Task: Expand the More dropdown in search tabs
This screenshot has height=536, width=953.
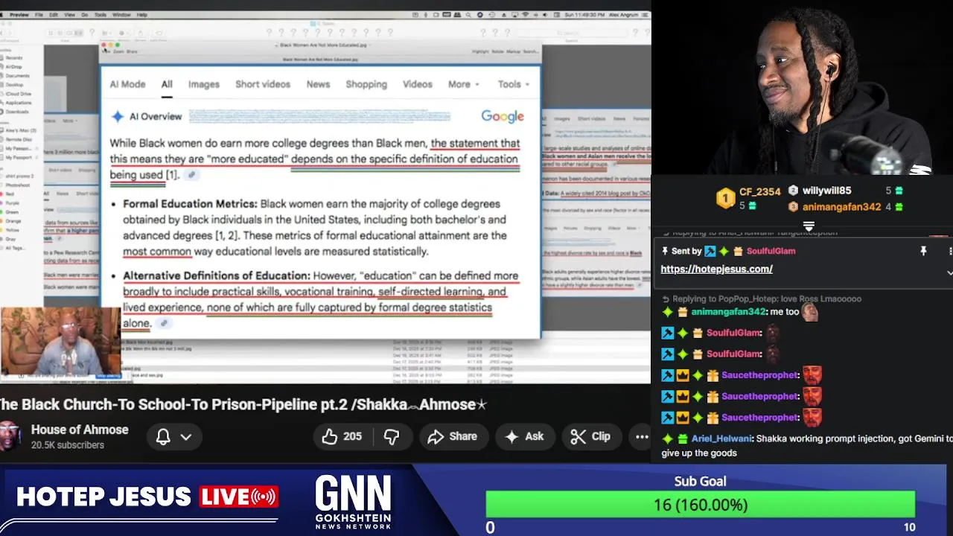Action: [x=464, y=84]
